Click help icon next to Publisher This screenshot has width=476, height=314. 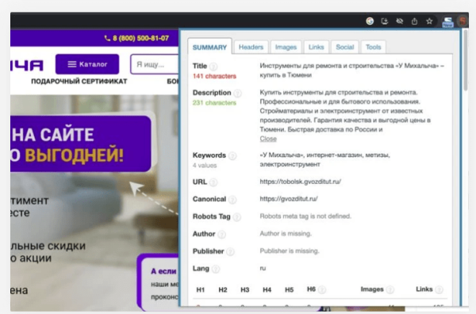tap(230, 251)
